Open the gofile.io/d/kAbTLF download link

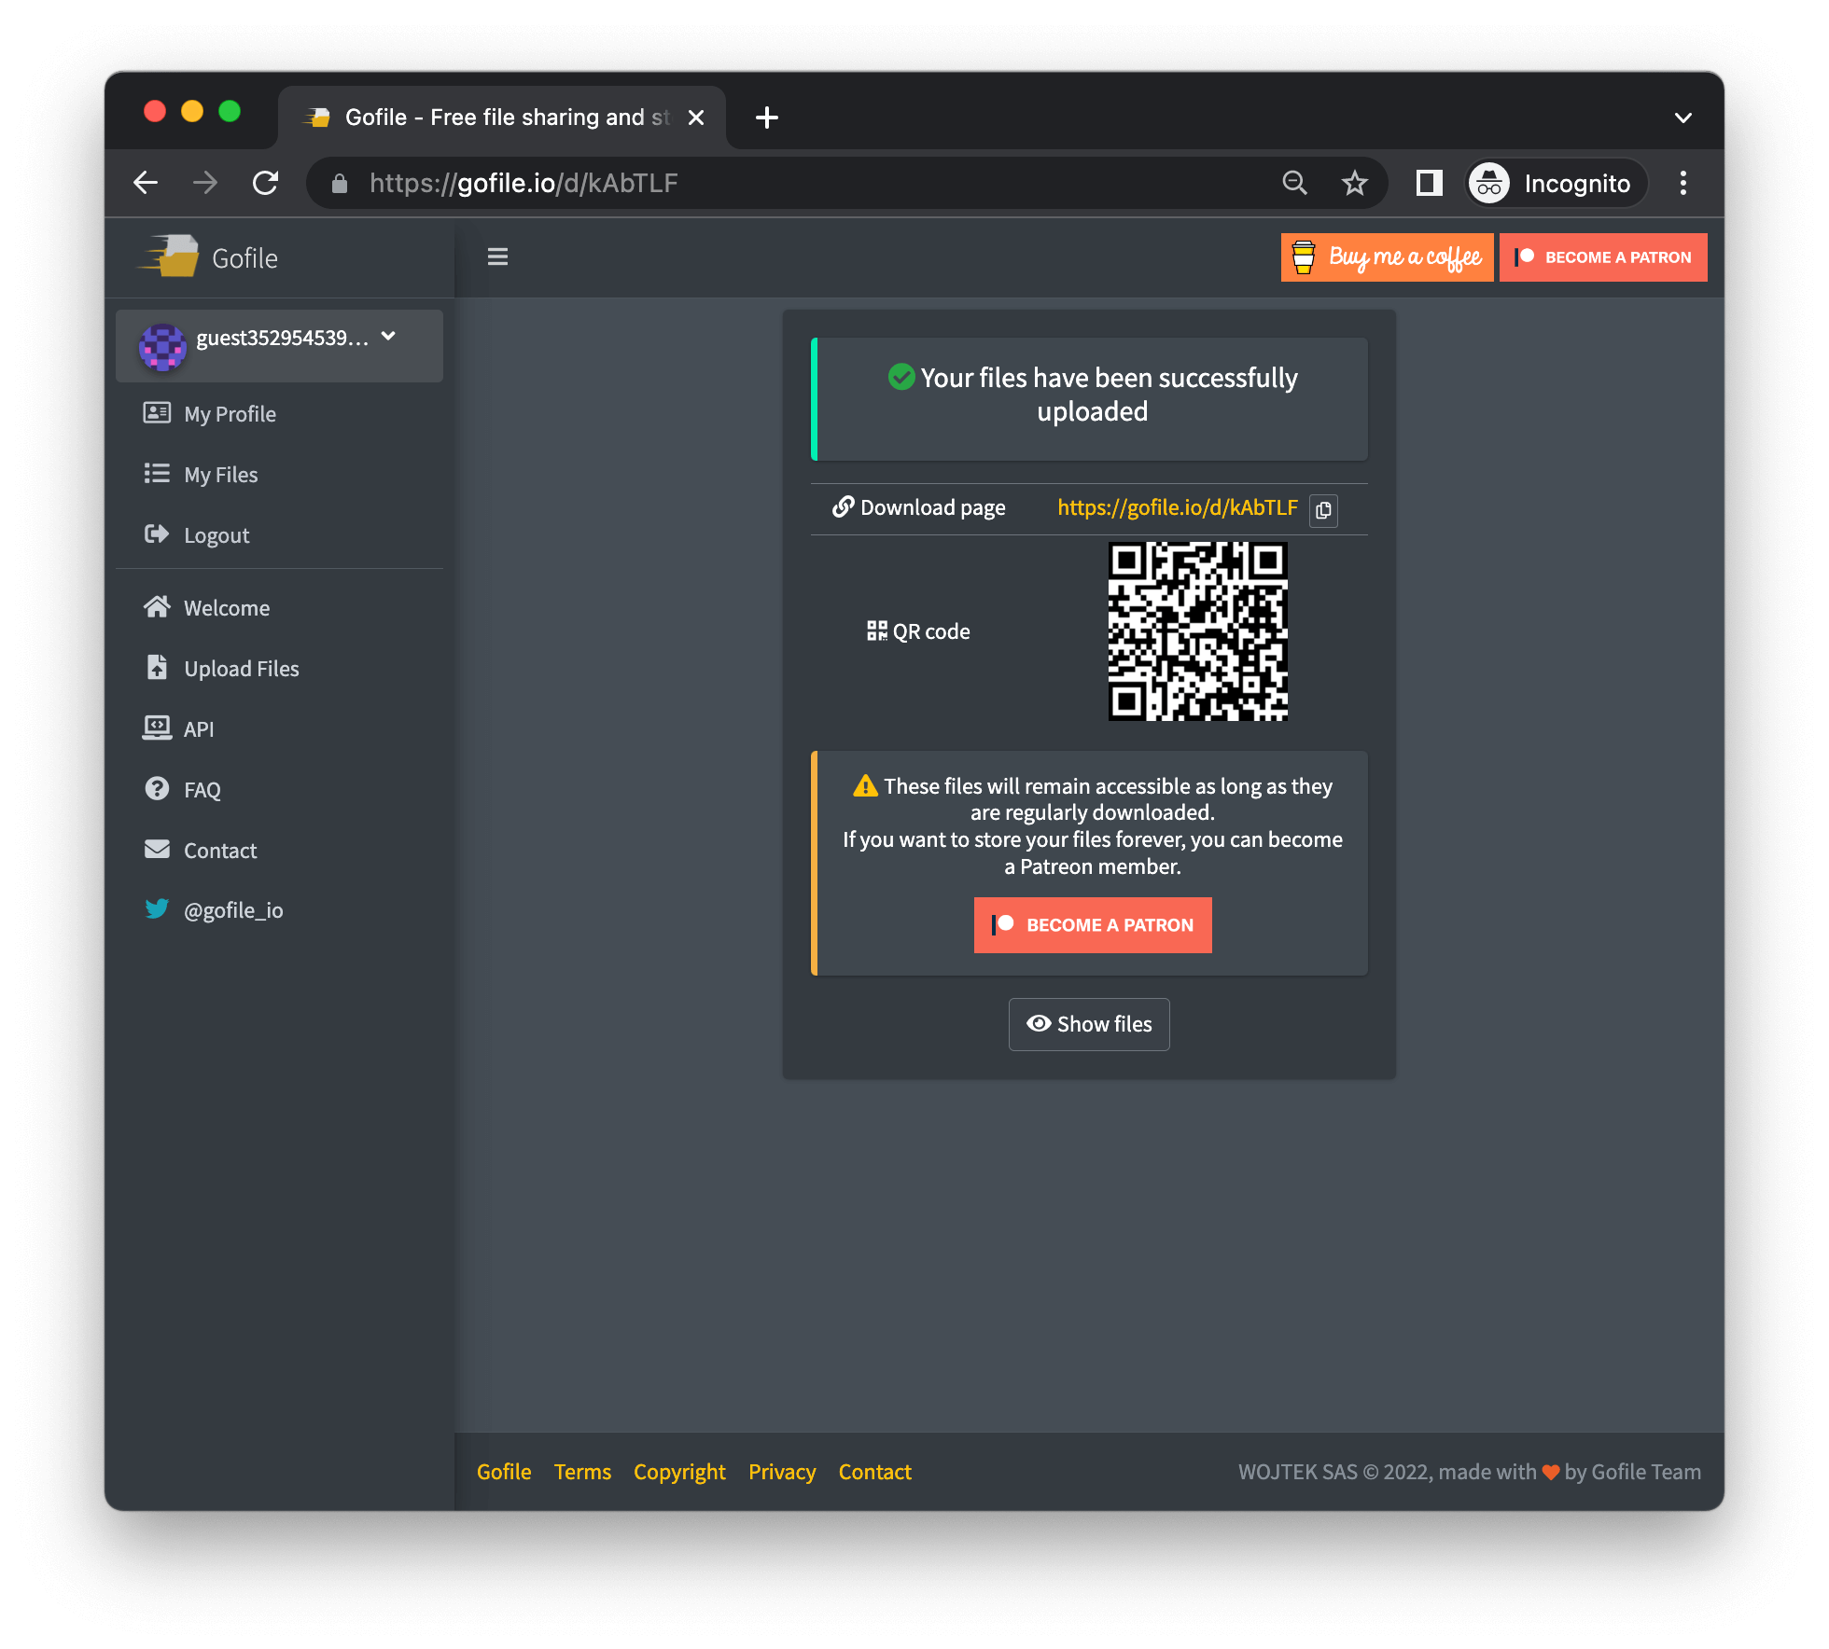[x=1178, y=507]
